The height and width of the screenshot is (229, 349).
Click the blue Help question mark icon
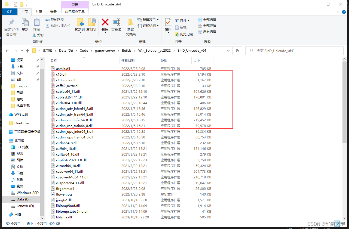pyautogui.click(x=344, y=12)
